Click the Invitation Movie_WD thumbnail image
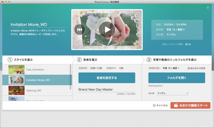 [x=16, y=80]
